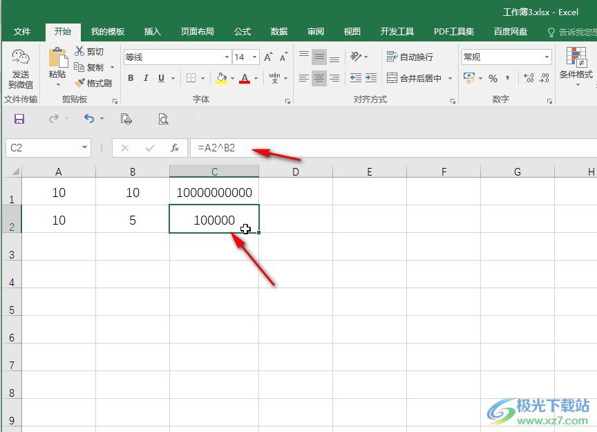
Task: Click the Increase Font Size icon
Action: [268, 57]
